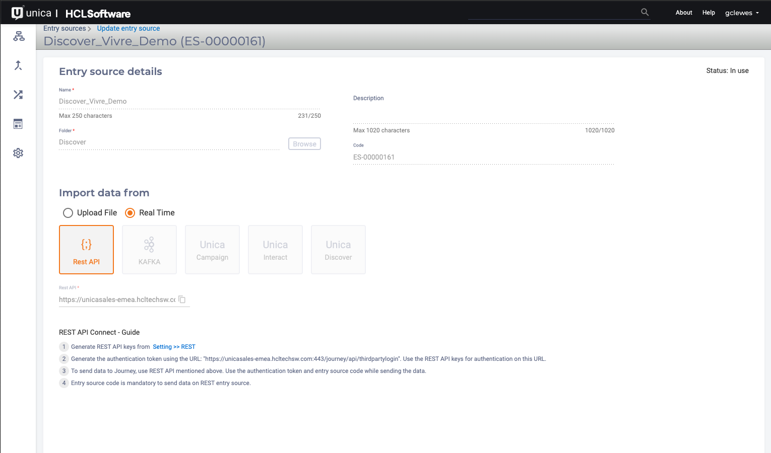Screen dimensions: 771x453
Task: Click the Browse folder button
Action: (x=304, y=144)
